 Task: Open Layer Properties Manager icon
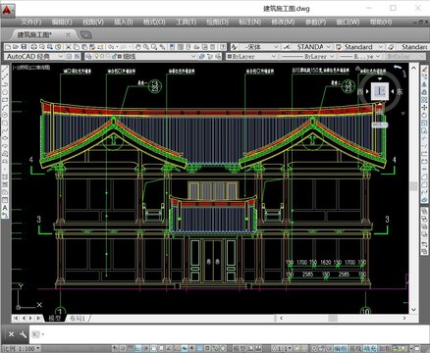tap(88, 57)
